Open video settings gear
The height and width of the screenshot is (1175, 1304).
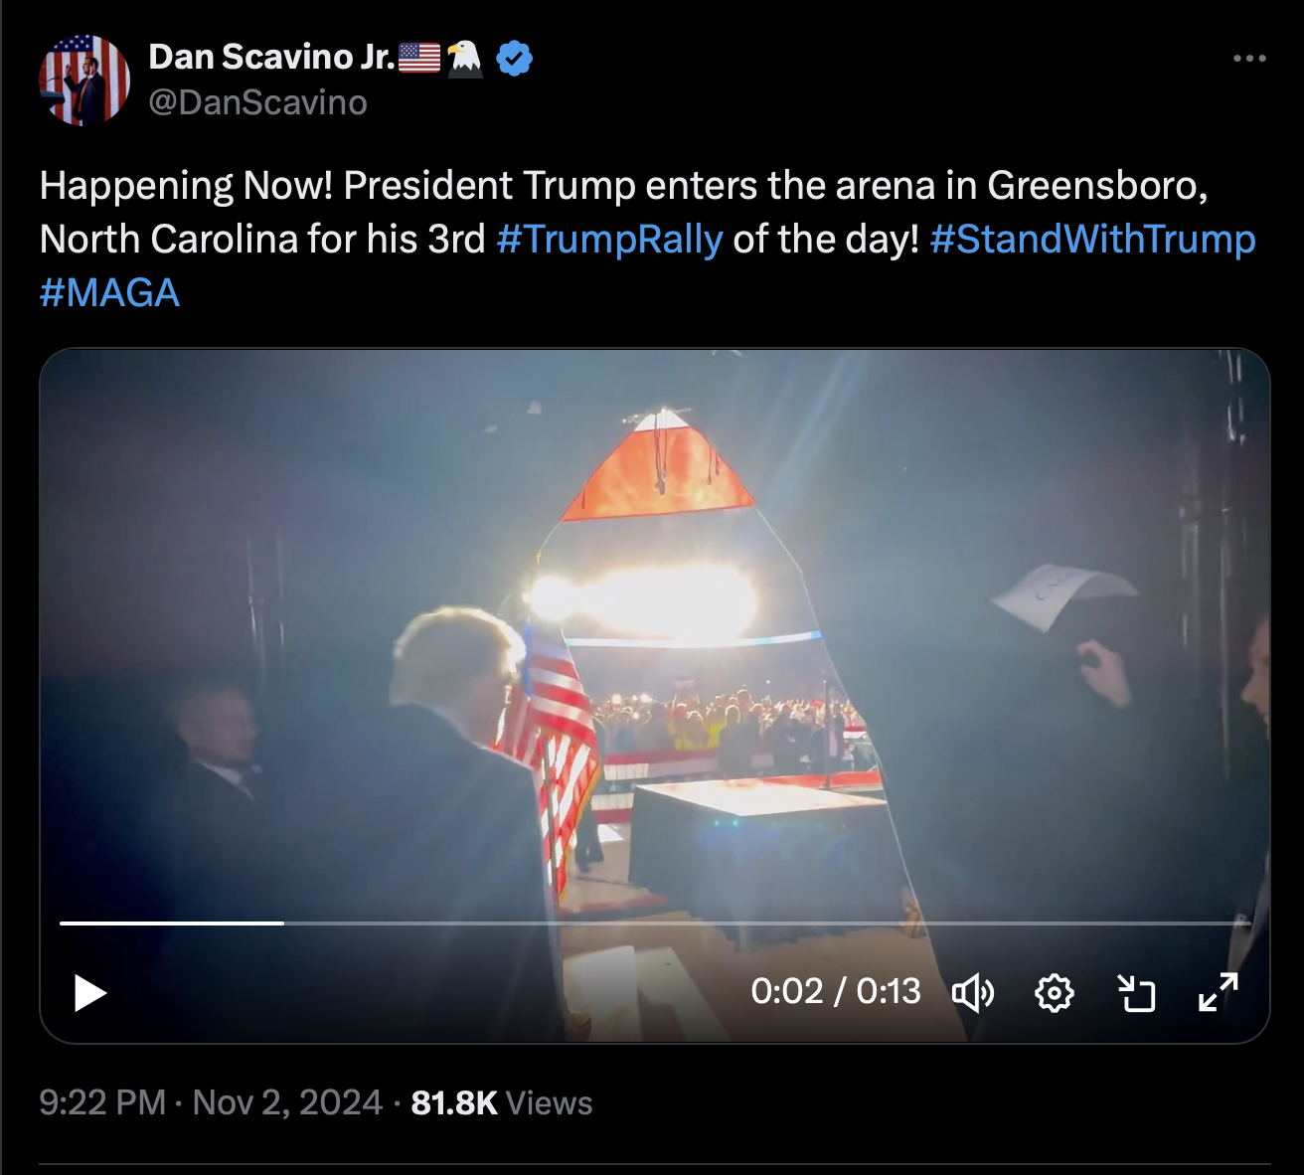click(x=1055, y=992)
